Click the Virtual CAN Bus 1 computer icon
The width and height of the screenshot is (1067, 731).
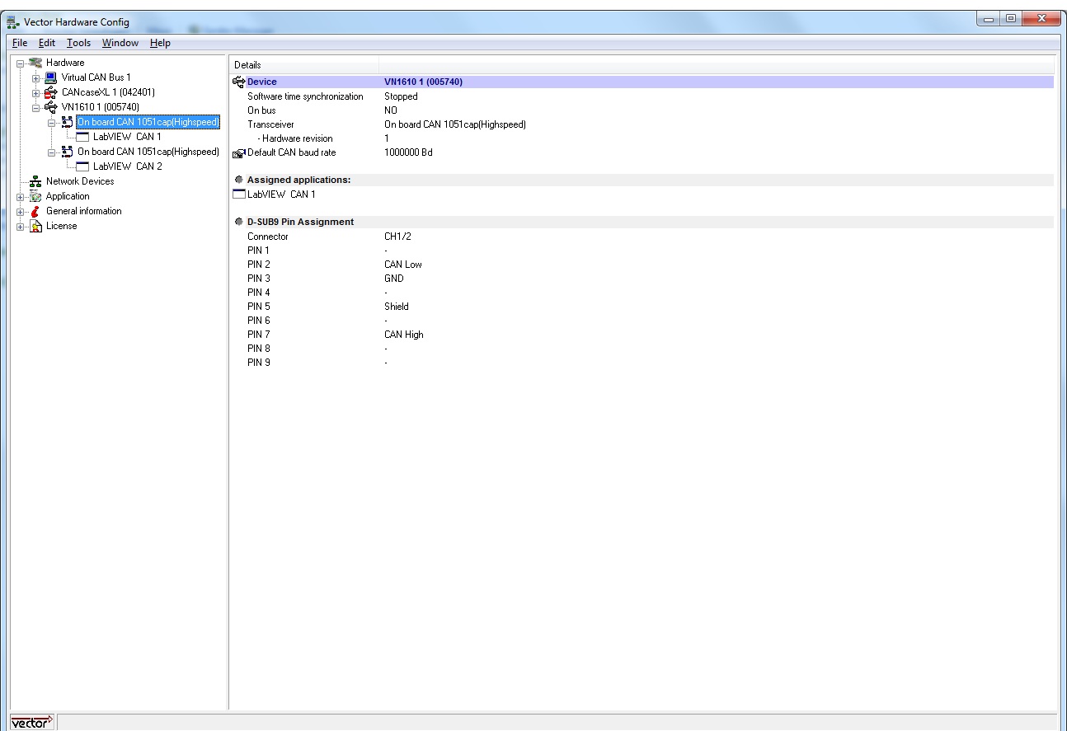(x=51, y=77)
